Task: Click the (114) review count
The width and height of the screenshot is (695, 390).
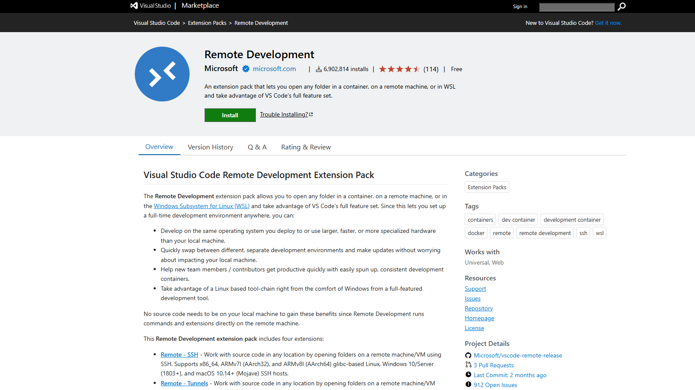Action: pyautogui.click(x=431, y=69)
